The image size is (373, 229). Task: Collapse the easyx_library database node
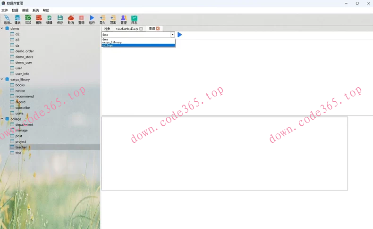coord(2,79)
